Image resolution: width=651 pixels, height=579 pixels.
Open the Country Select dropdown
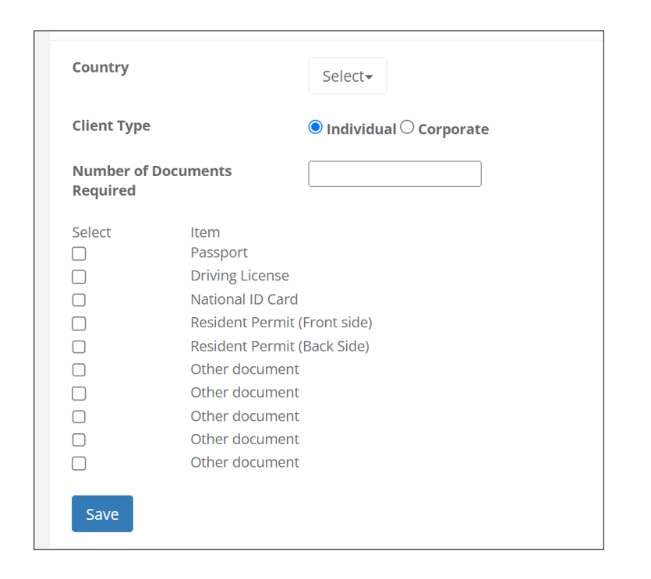[347, 76]
